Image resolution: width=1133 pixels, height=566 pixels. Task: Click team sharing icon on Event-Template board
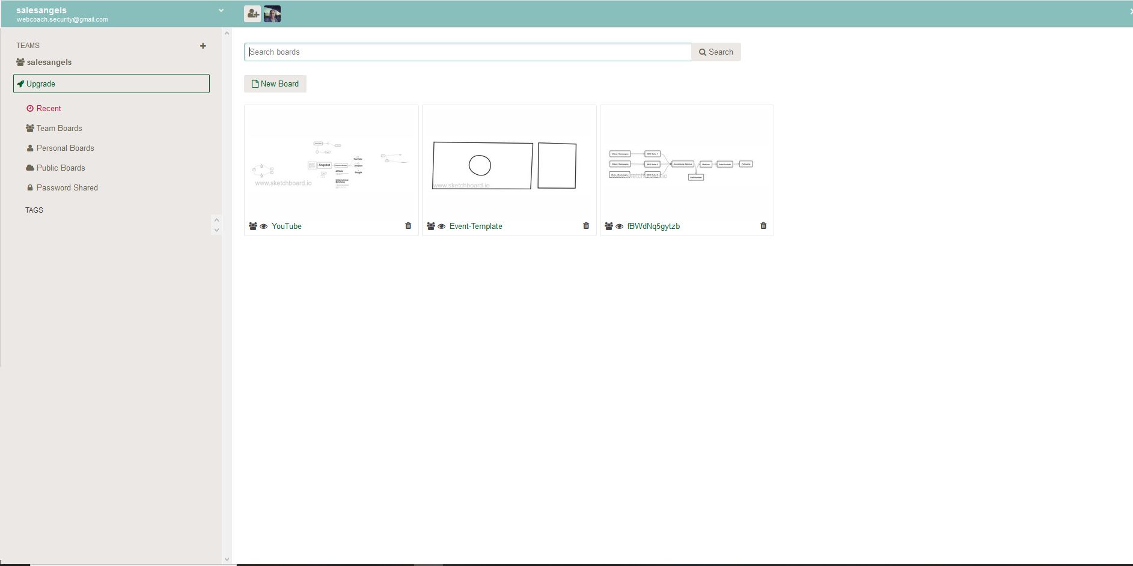[x=431, y=226]
